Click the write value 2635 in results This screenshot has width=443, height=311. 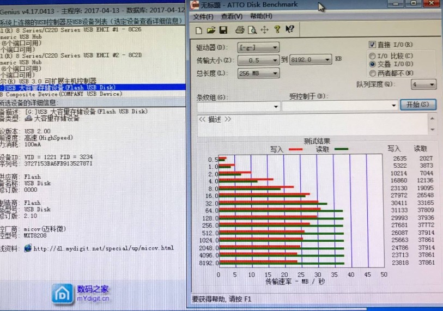(x=400, y=158)
